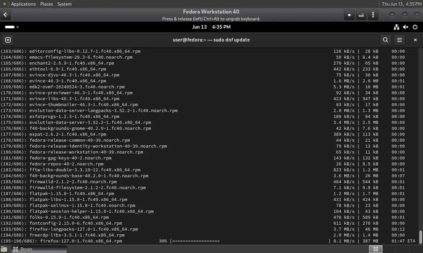
Task: Click the firefox-127.0-1.fc40 filename
Action: coord(81,241)
